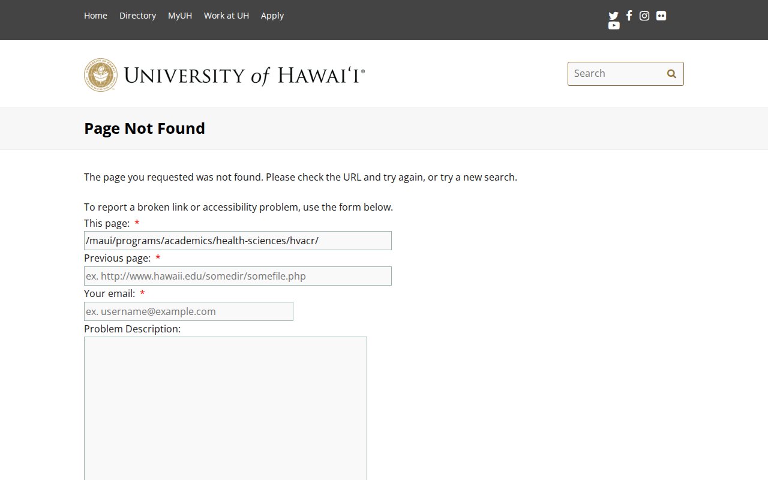Click the Flickr icon in header

coord(661,16)
